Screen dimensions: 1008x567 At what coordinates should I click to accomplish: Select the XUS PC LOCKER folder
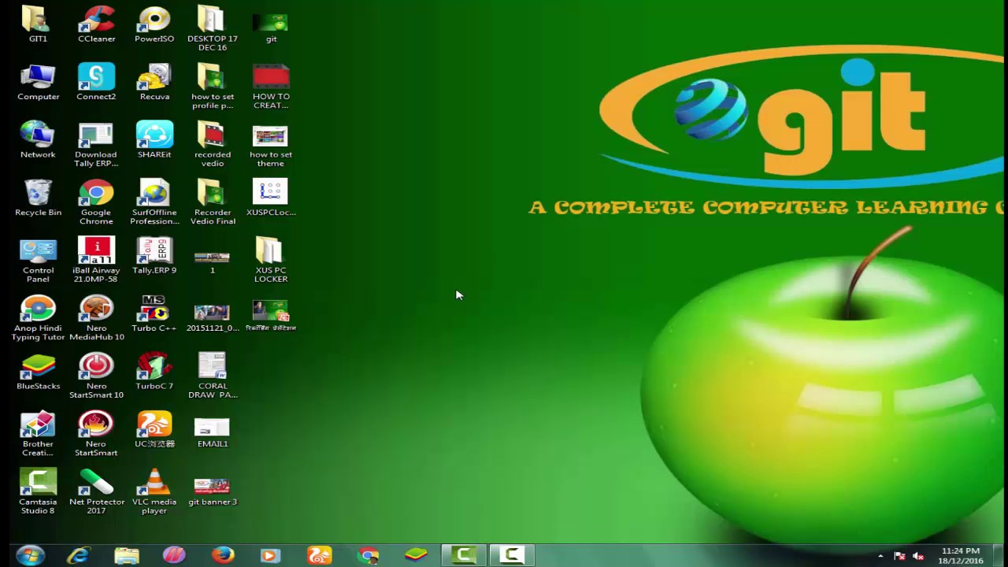(x=271, y=261)
